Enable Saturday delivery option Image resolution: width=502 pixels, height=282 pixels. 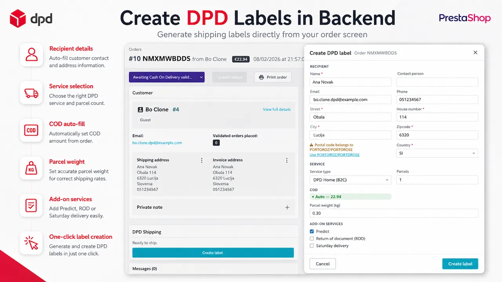click(312, 246)
